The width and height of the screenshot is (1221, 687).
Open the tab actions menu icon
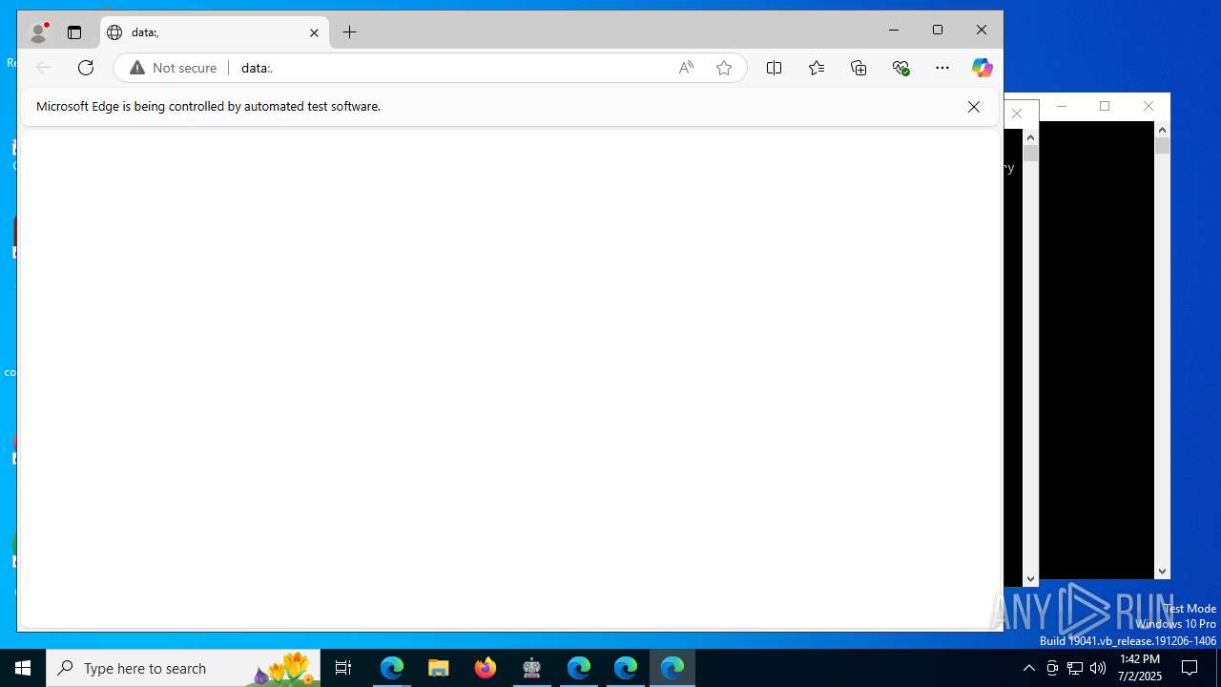74,32
